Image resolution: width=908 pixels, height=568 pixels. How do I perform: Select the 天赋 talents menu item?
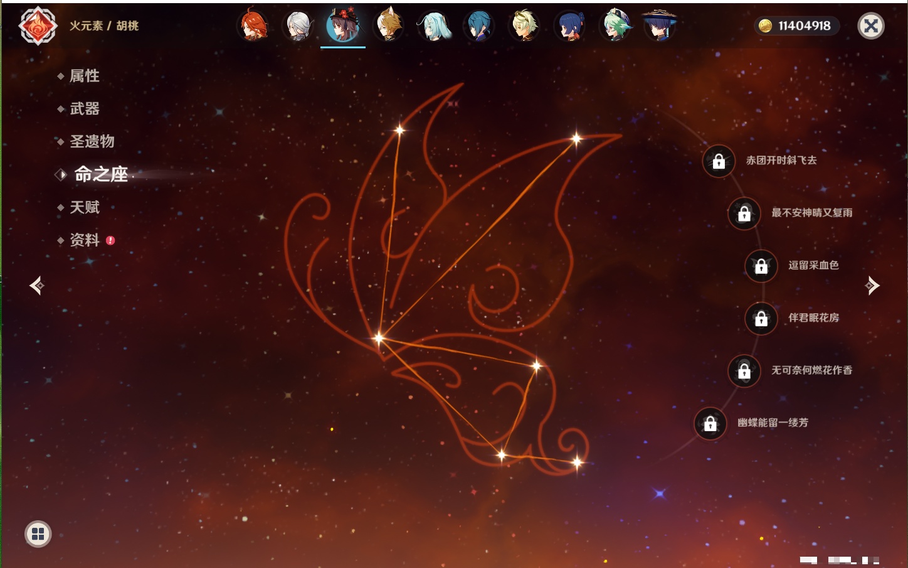point(85,207)
